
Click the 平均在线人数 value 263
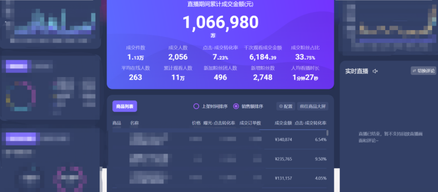[135, 78]
